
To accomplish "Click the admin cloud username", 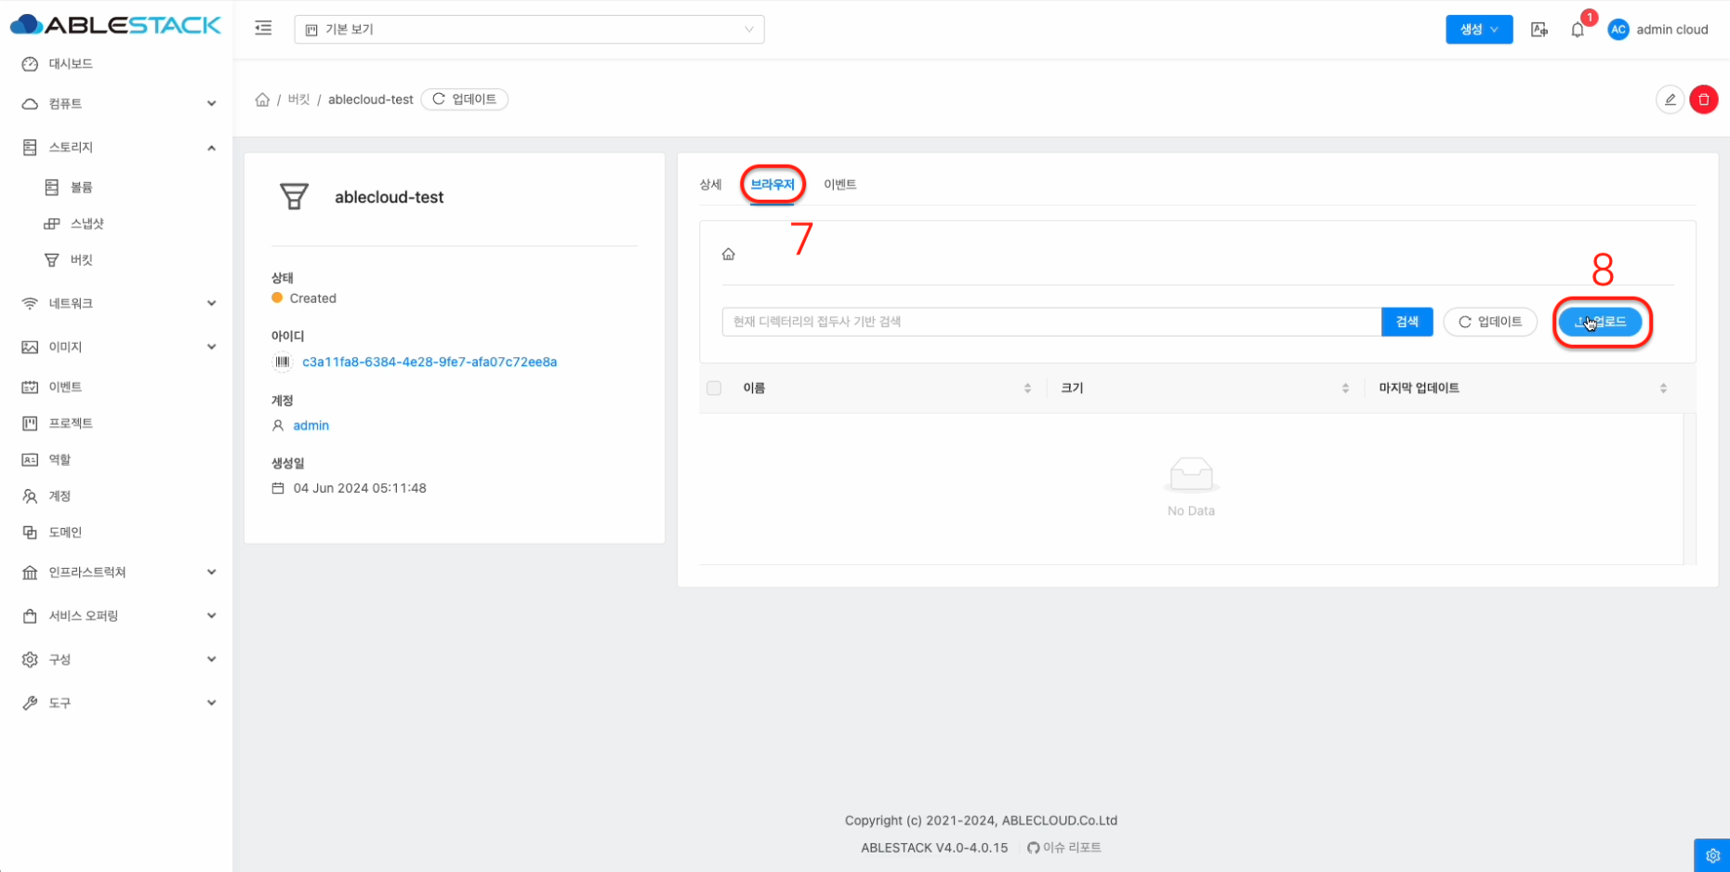I will (x=1672, y=30).
